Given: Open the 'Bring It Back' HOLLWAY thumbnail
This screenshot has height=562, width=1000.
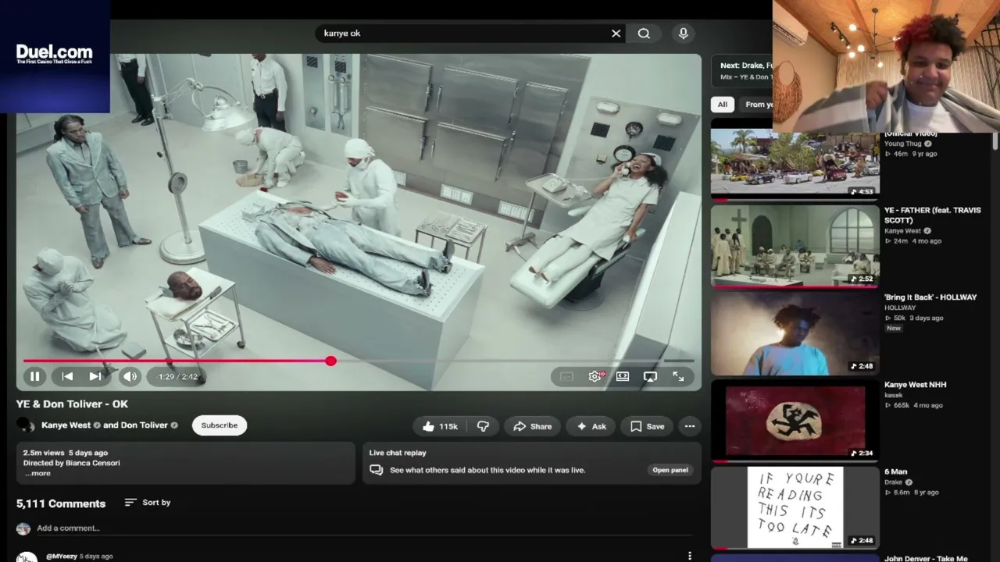Looking at the screenshot, I should point(795,333).
